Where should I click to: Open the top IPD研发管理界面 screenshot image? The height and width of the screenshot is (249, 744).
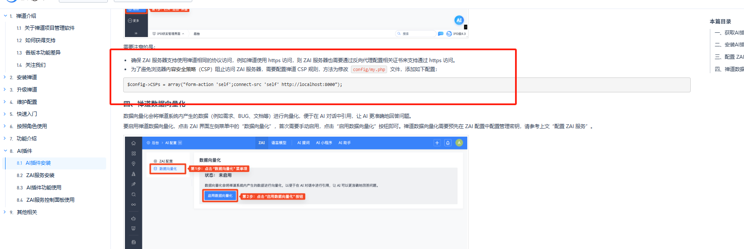coord(296,23)
